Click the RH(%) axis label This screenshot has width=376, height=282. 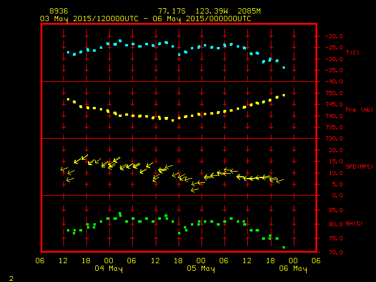pos(354,224)
